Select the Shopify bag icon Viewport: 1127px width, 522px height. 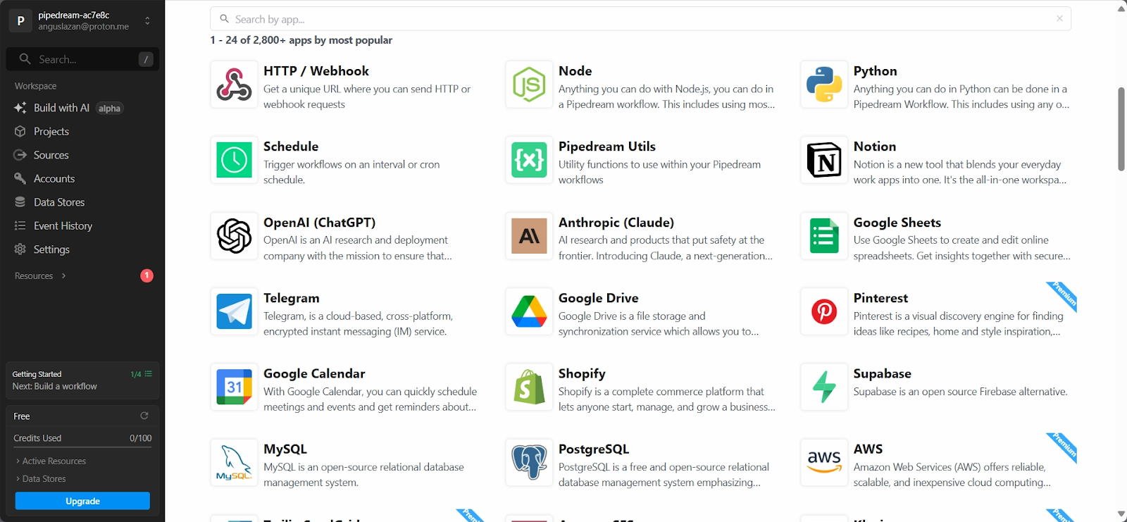pos(529,387)
